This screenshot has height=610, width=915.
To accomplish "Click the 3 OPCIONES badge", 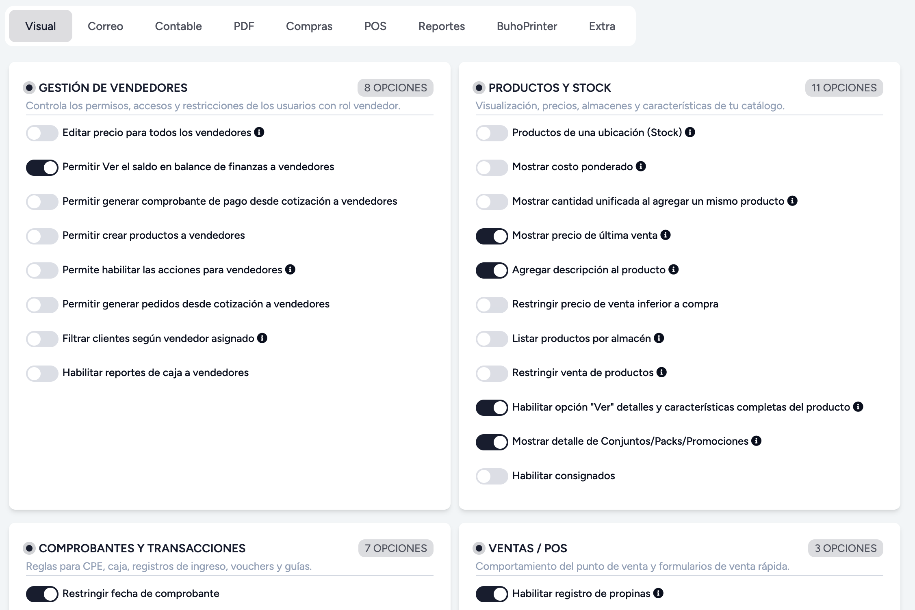I will [846, 548].
